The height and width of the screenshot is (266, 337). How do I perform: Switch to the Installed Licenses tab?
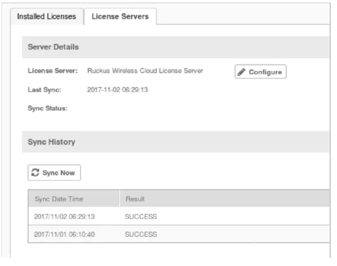tap(46, 17)
